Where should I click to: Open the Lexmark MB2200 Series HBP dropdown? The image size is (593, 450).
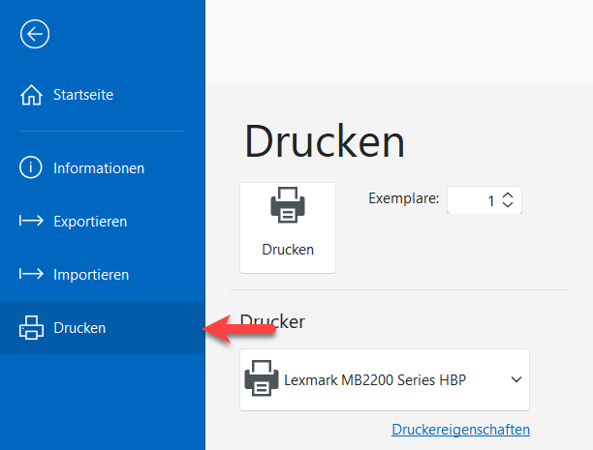(375, 379)
